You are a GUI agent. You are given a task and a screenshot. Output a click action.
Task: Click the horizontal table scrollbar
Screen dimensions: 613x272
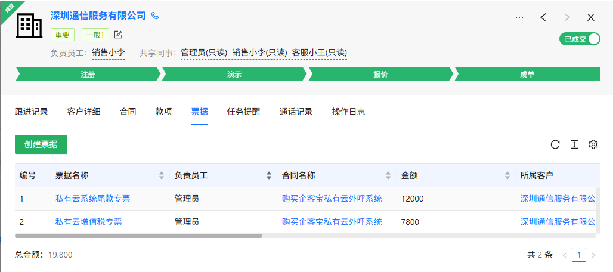point(138,236)
